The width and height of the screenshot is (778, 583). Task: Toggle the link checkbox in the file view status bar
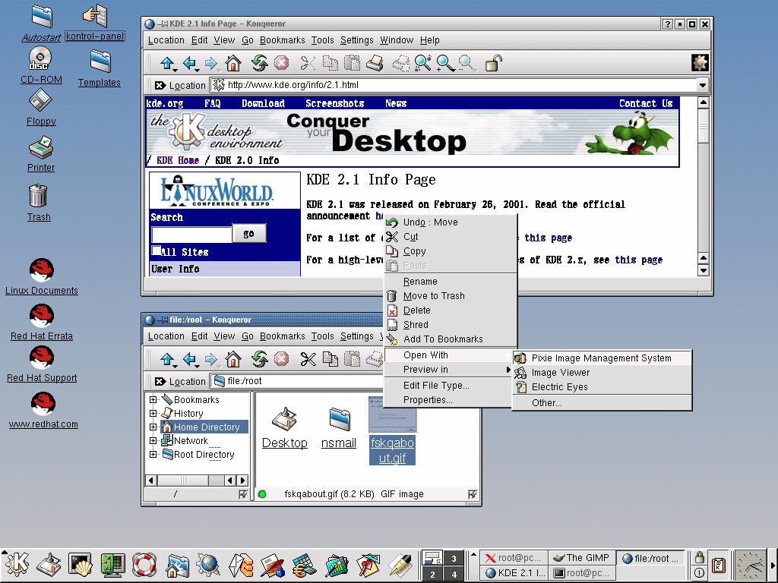point(473,494)
